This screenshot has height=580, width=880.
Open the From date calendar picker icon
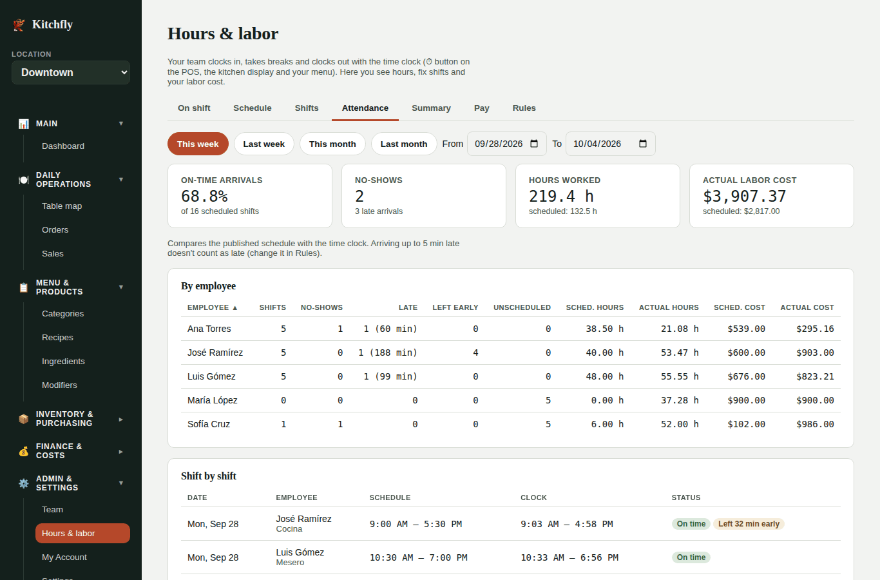point(534,144)
